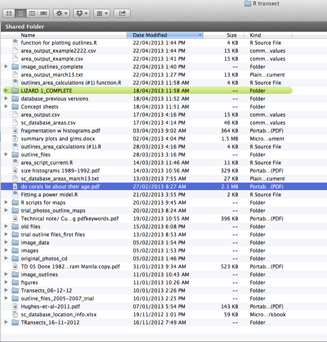
Task: Expand the image_outlines_complete folder
Action: [x=6, y=66]
